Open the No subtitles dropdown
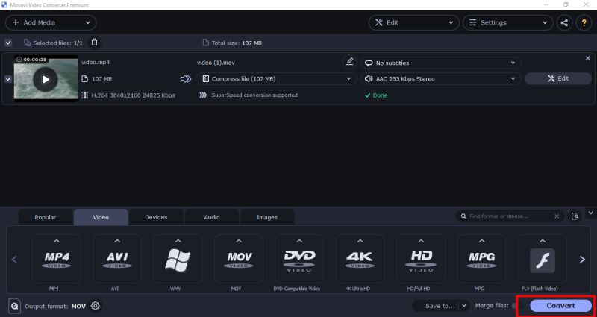The height and width of the screenshot is (317, 597). coord(440,63)
